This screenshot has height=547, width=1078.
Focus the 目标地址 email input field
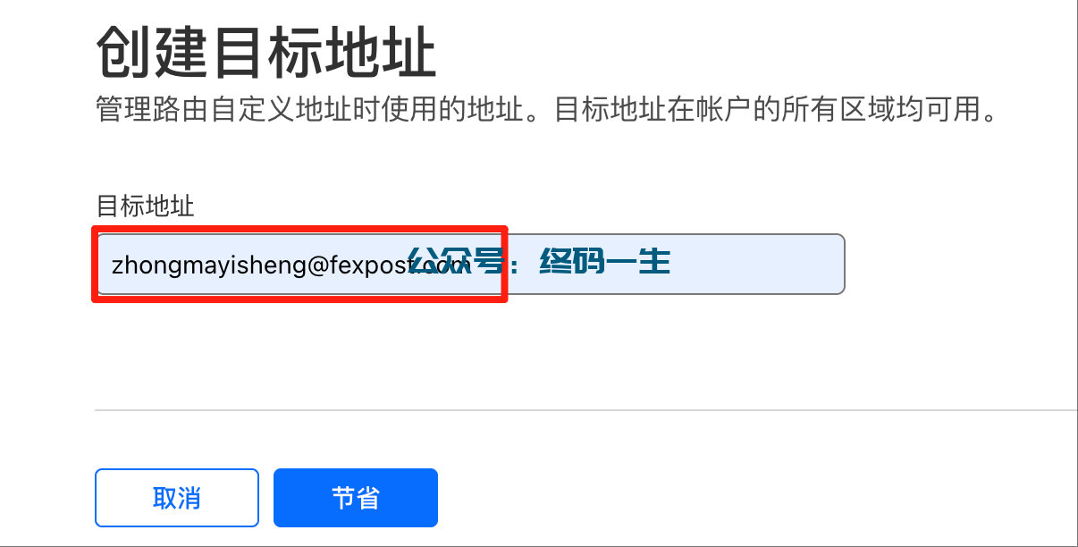(470, 264)
